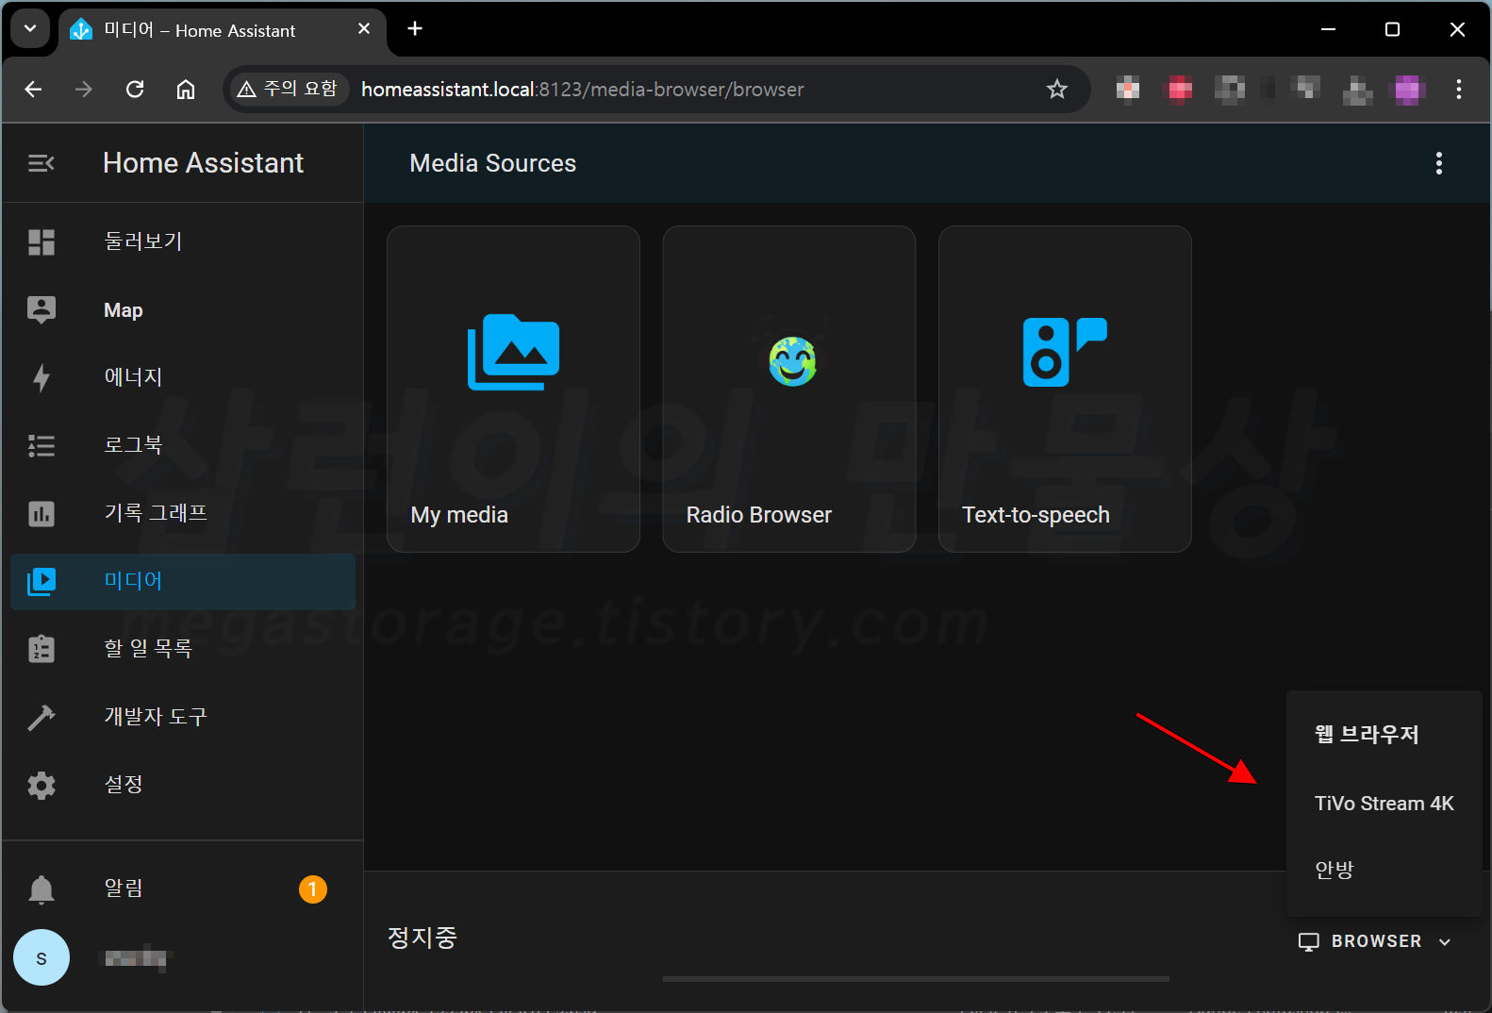Click the 주의 요함 security warning chip
The height and width of the screenshot is (1013, 1492).
pos(288,90)
